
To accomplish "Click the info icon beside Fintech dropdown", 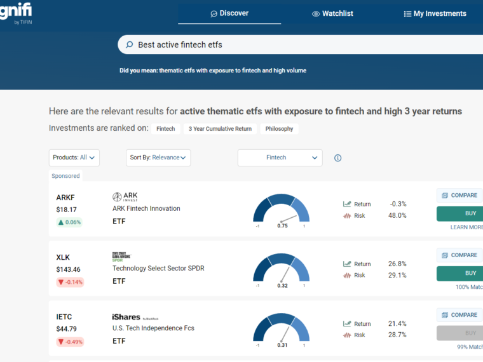I will [337, 158].
